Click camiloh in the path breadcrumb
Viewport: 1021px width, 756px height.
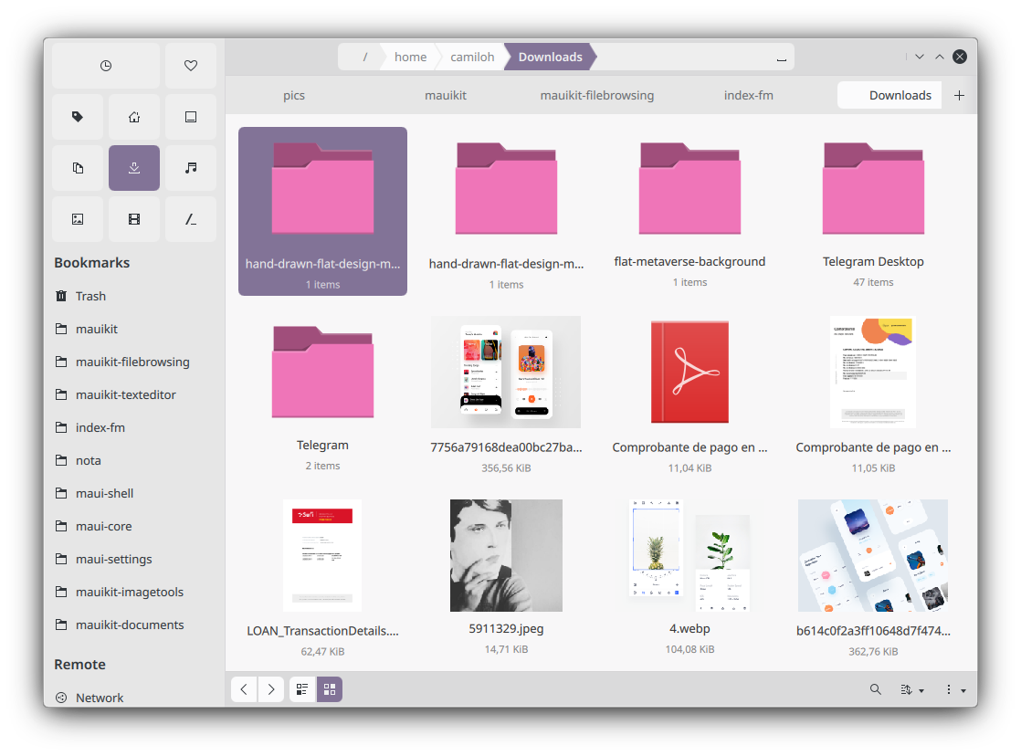(x=472, y=57)
